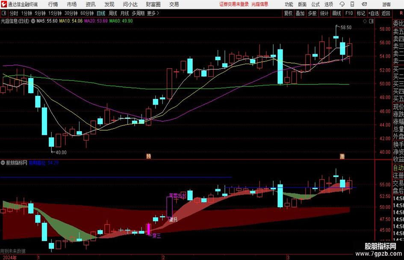
Task: Open the mail envelope icon
Action: [364, 4]
